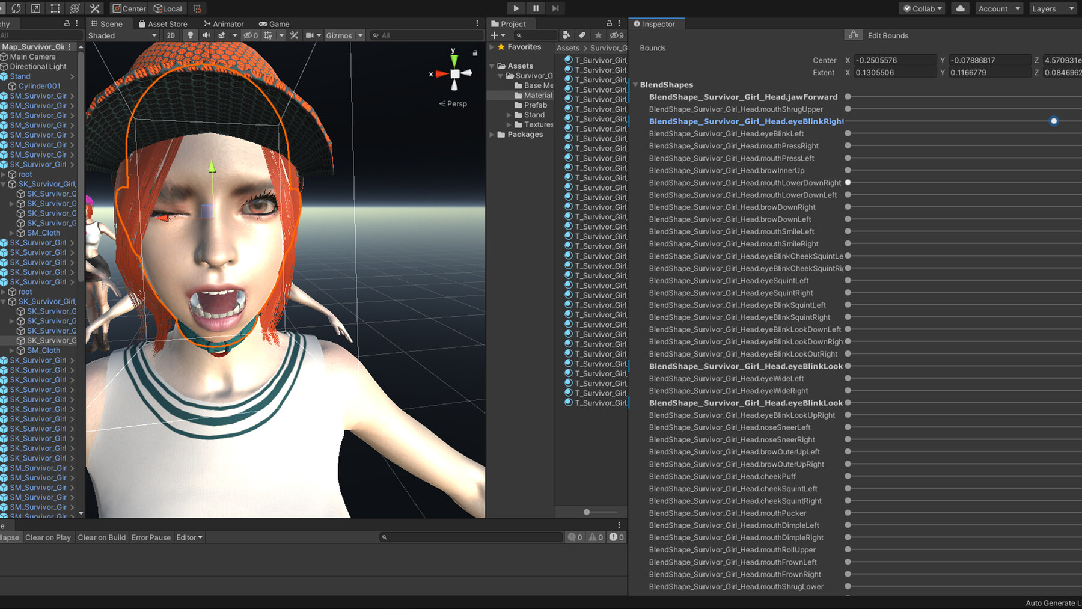Click the Edit Bounds icon in the Inspector
The height and width of the screenshot is (609, 1082).
pyautogui.click(x=854, y=35)
